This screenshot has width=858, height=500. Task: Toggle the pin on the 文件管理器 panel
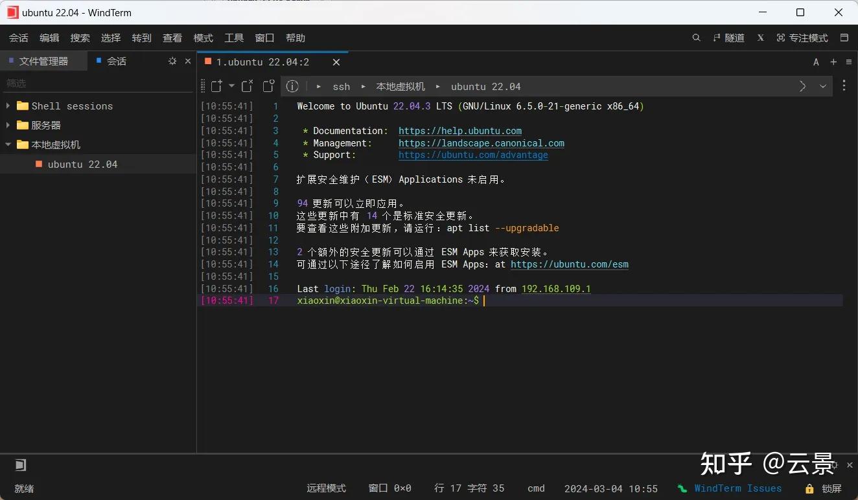point(172,60)
